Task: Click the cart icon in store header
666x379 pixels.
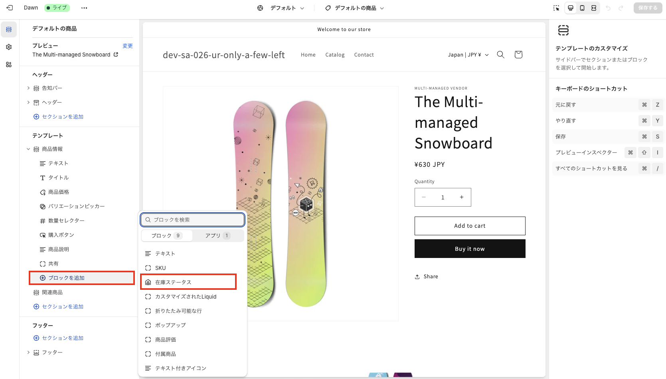Action: (x=518, y=55)
